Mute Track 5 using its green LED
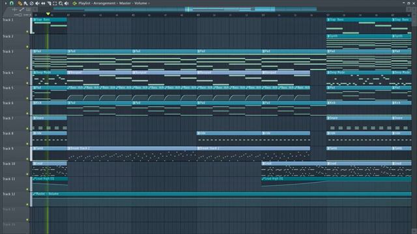 click(x=27, y=98)
